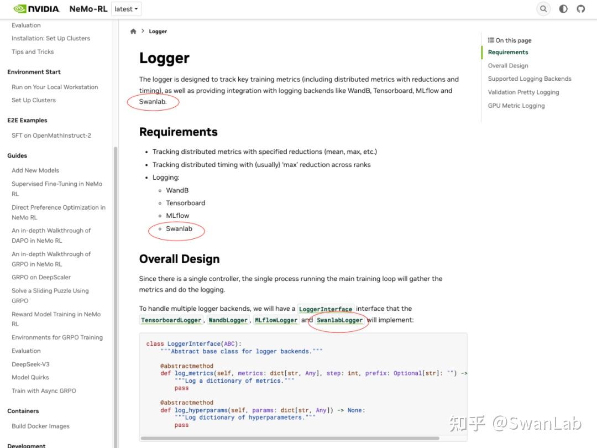The height and width of the screenshot is (448, 597).
Task: Select GPU Metric Logging outline entry
Action: coord(516,106)
